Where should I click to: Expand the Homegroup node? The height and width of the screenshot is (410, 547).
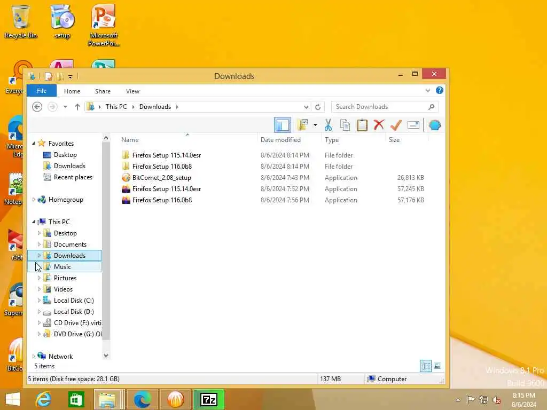[34, 200]
